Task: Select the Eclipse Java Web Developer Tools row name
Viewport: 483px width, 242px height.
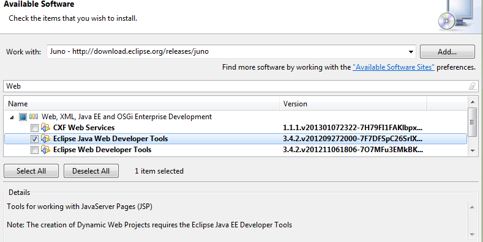Action: (111, 139)
